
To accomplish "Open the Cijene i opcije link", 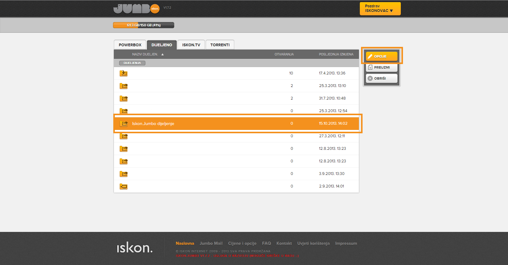I will click(x=242, y=243).
